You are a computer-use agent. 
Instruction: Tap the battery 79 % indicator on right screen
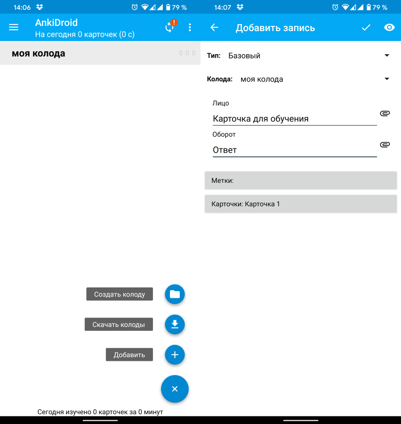pos(377,7)
